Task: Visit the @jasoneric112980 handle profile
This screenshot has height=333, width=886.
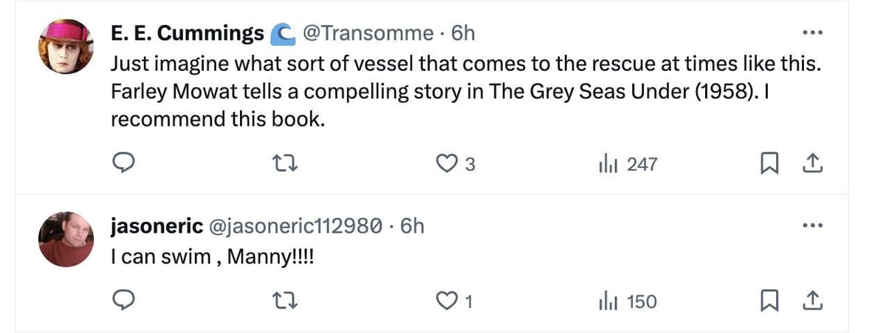Action: pos(297,225)
